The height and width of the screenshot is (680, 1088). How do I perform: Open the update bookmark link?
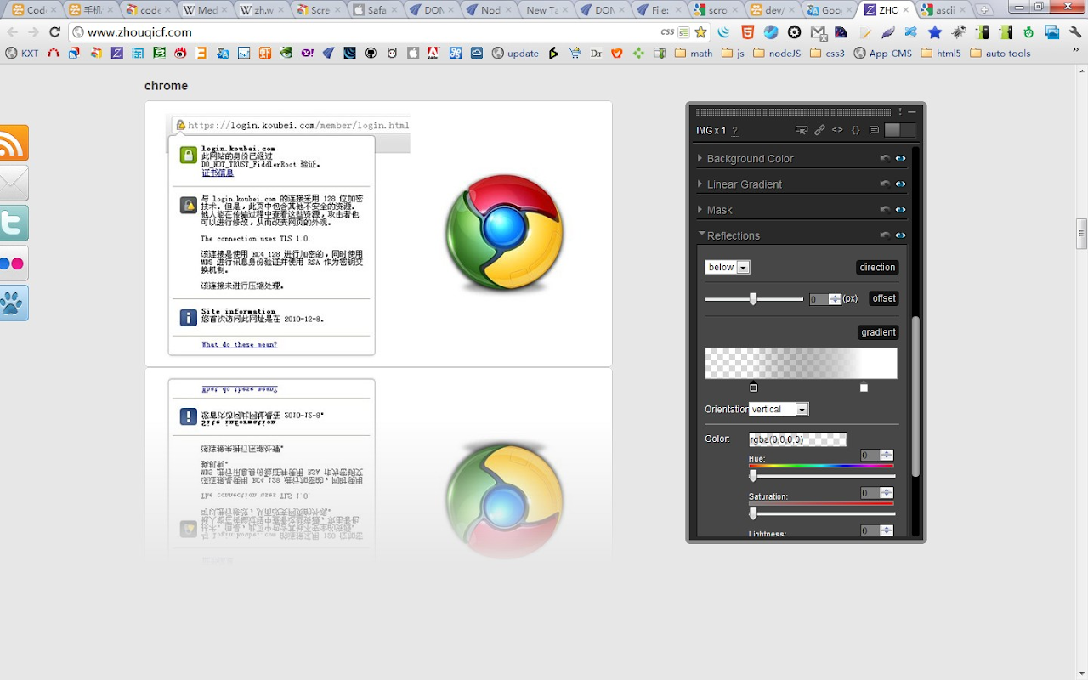pos(515,53)
